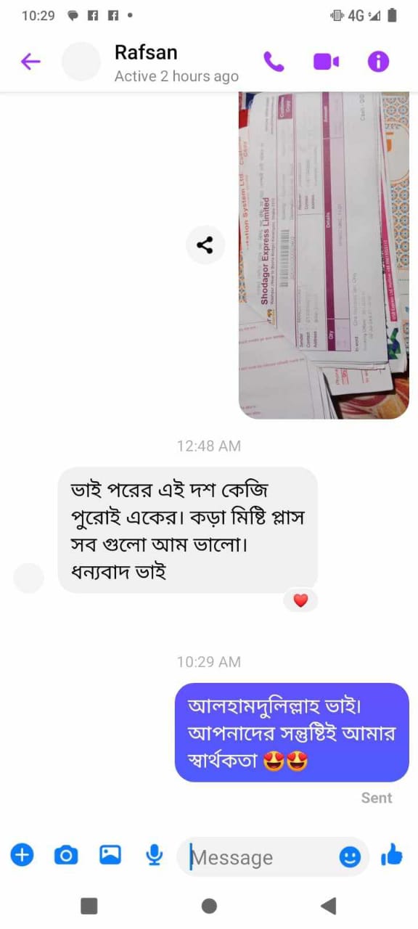
Task: Open conversation info for Rafsan
Action: point(378,62)
